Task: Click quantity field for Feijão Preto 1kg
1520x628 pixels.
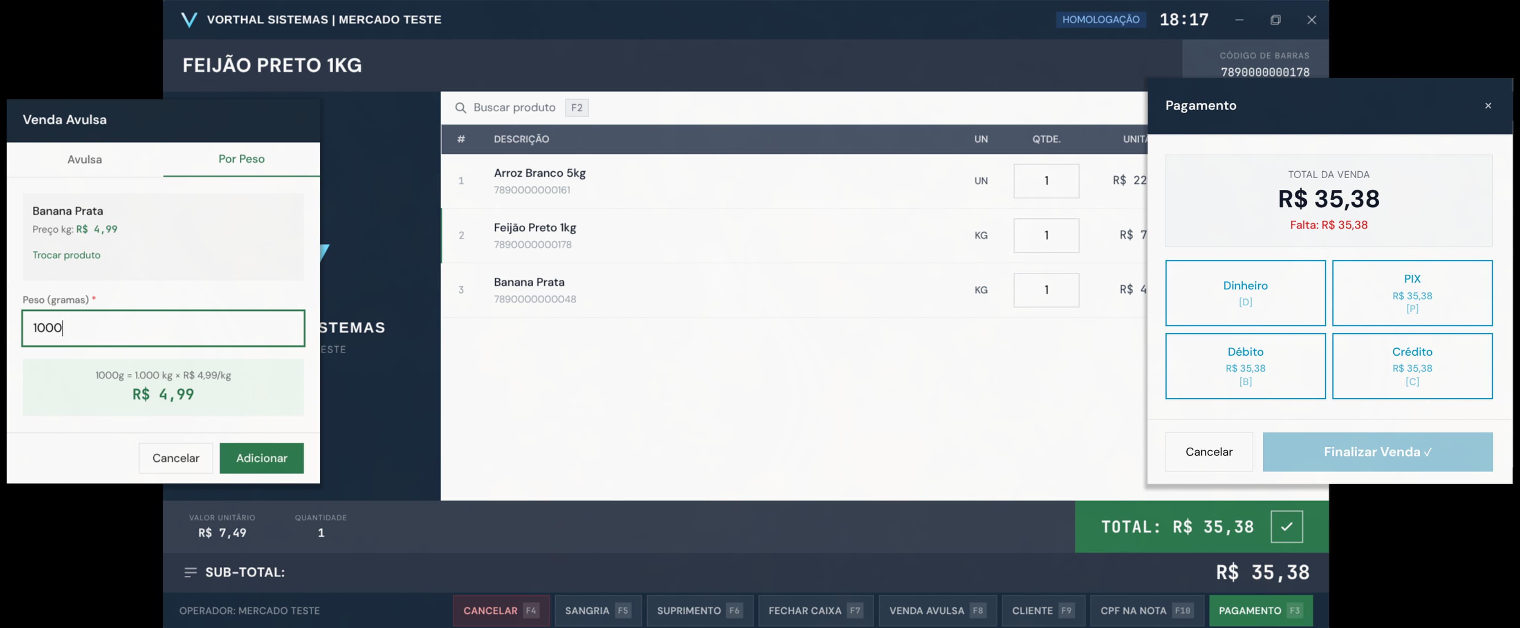Action: tap(1046, 235)
